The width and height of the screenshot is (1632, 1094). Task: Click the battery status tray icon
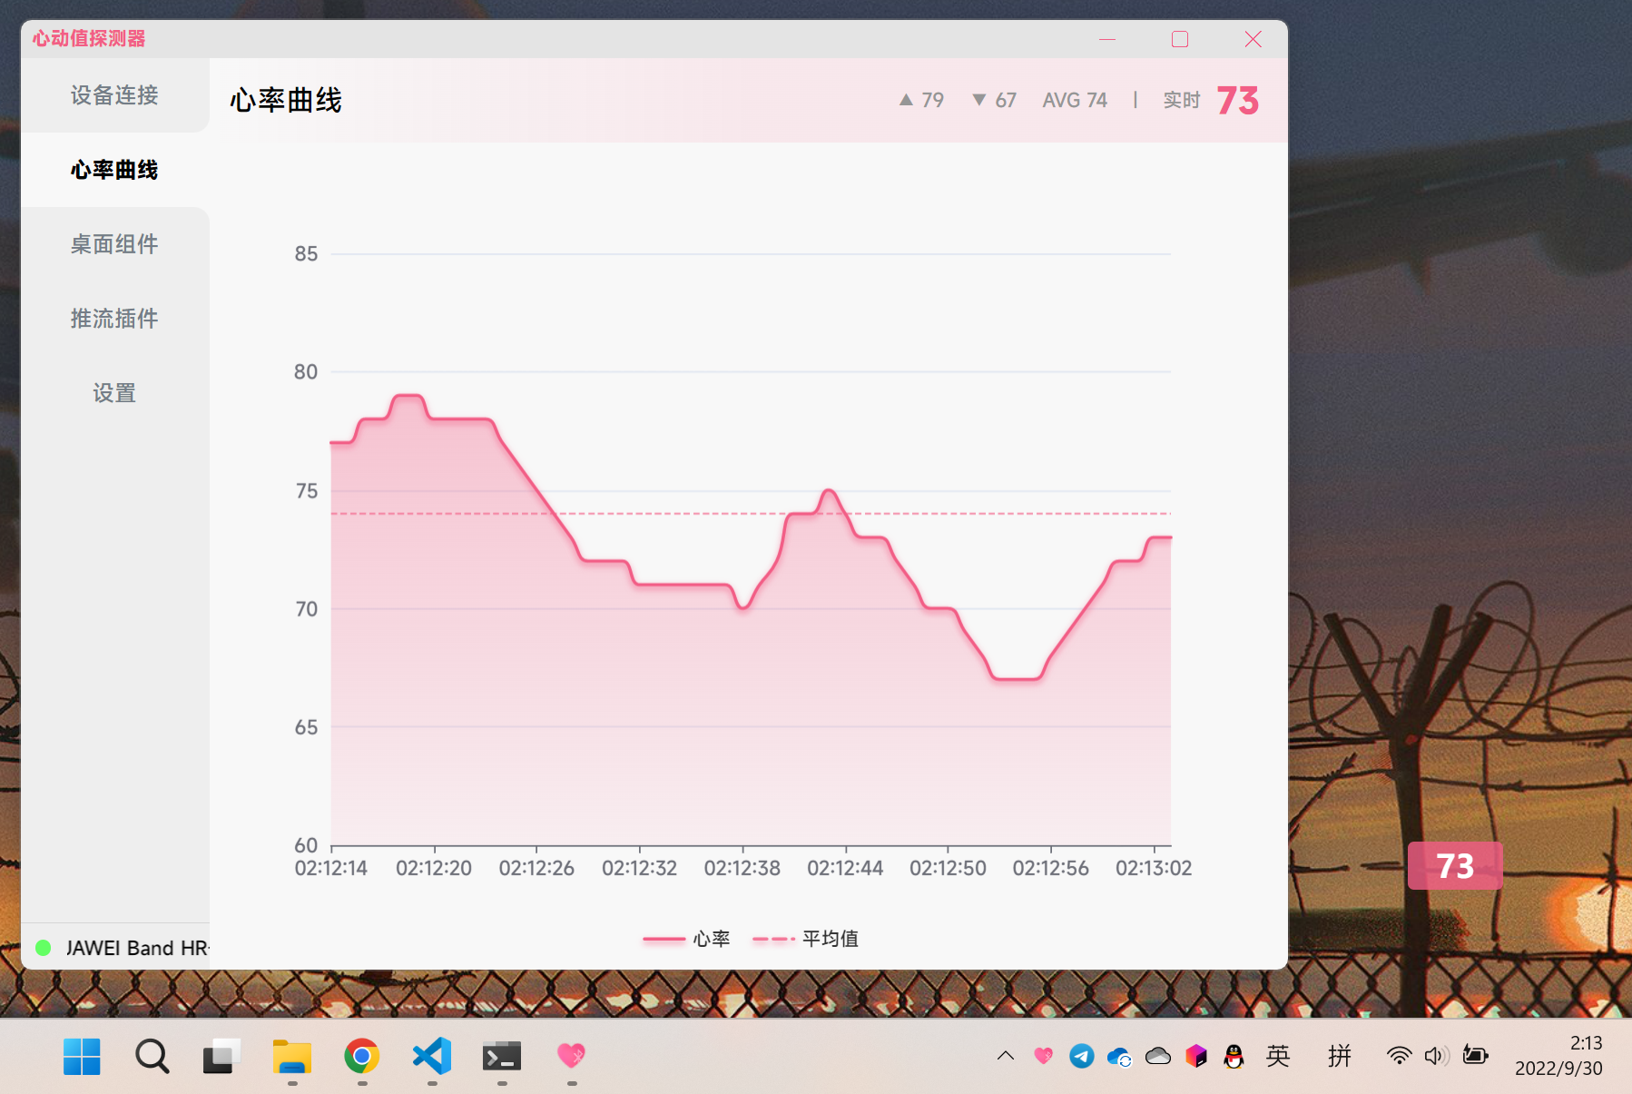click(x=1476, y=1055)
